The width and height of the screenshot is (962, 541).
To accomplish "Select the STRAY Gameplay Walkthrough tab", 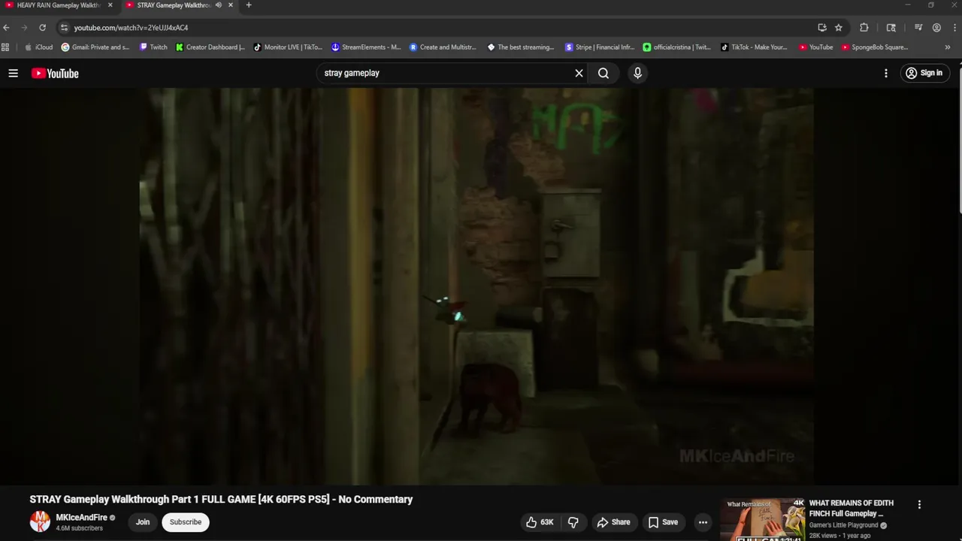I will pyautogui.click(x=172, y=5).
